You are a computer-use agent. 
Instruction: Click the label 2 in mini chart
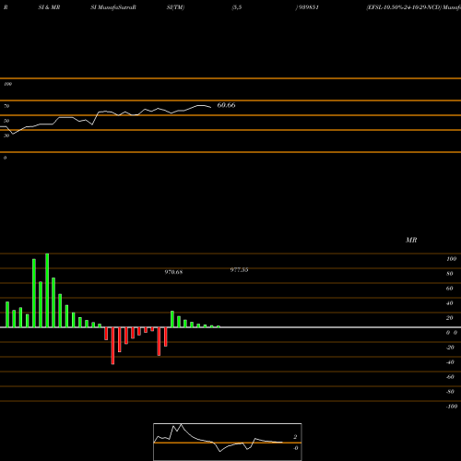[x=295, y=437]
